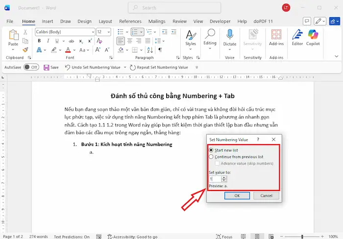Open the Insert ribbon tab
The image size is (343, 239).
click(x=48, y=22)
